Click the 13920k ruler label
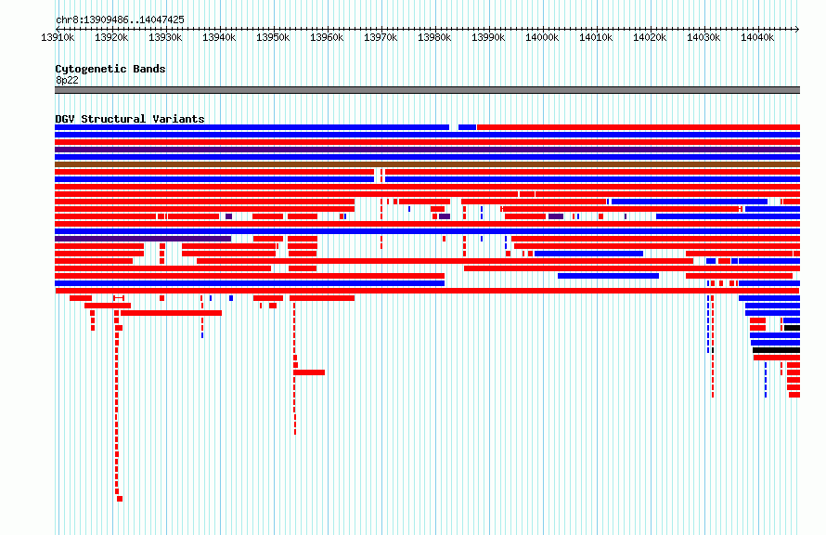 [x=111, y=37]
